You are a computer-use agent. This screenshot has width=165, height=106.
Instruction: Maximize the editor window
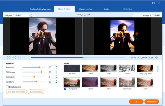click(153, 3)
